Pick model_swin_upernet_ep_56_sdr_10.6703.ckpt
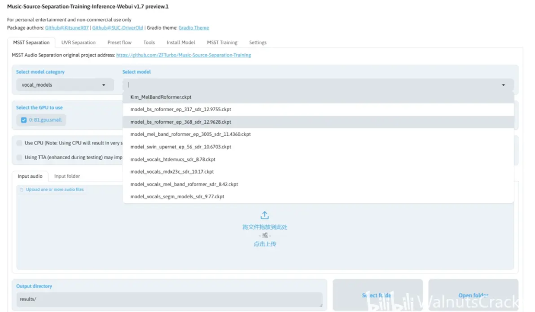Viewport: 535px width, 312px height. [x=318, y=147]
